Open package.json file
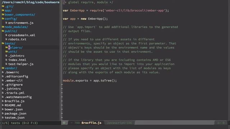The width and height of the screenshot is (230, 129). click(15, 114)
